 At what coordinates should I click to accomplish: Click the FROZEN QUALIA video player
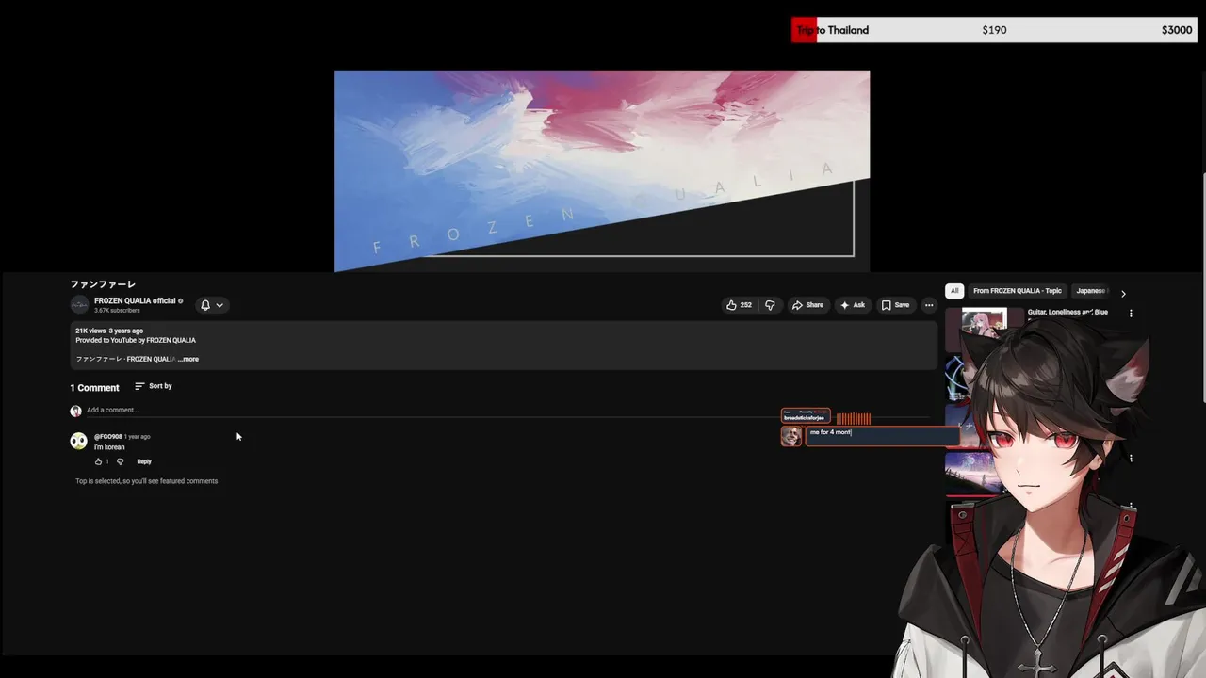[602, 170]
